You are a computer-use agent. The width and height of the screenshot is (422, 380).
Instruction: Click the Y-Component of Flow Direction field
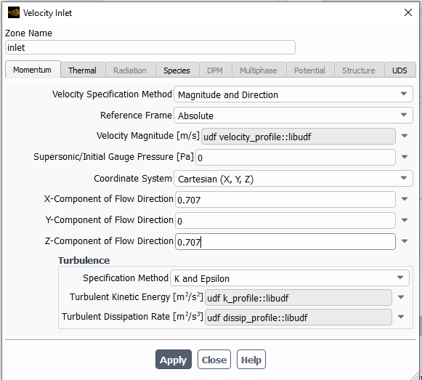(x=285, y=220)
